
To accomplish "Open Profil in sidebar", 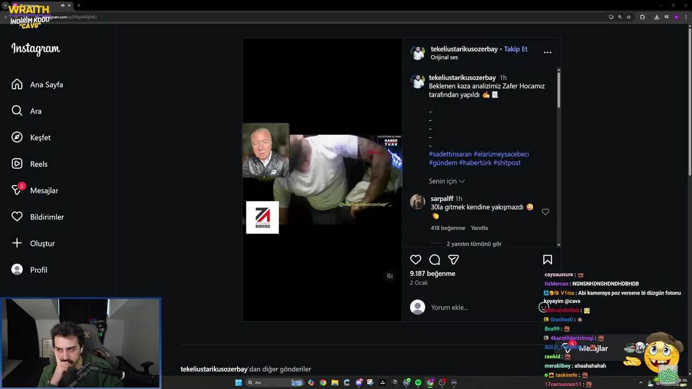I will click(x=39, y=270).
